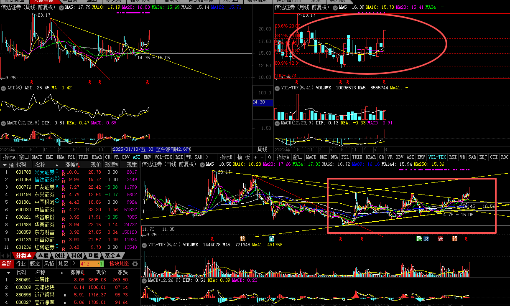Screen dimensions: 510x306
Task: Click the A badge next to 广发证券
Action: (x=57, y=186)
